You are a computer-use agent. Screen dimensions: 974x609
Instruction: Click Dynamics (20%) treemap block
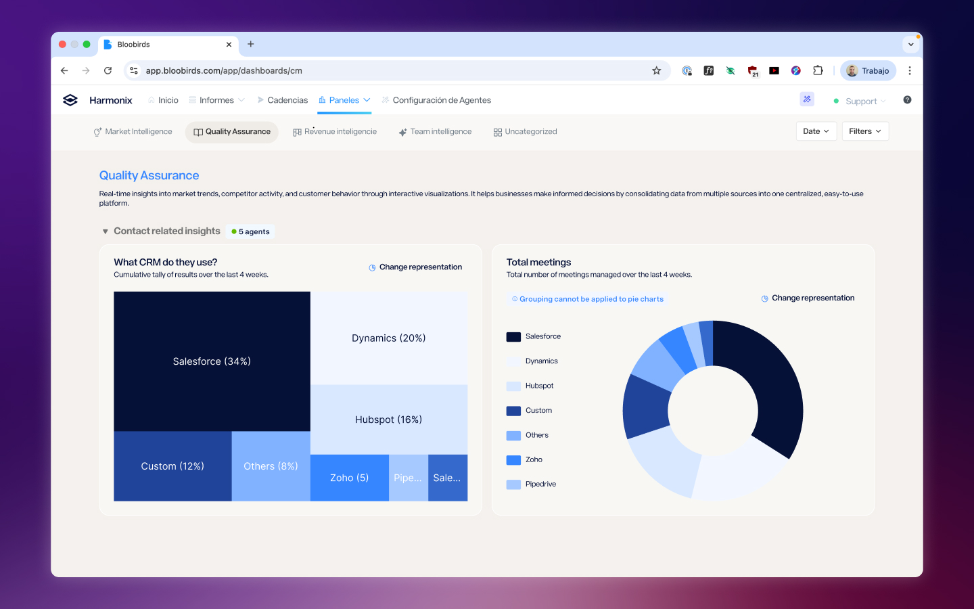[x=389, y=338]
